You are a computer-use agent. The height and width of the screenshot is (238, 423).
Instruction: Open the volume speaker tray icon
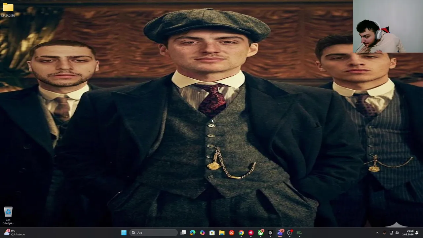(x=397, y=233)
